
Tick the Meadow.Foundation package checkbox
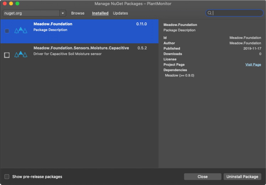7,31
